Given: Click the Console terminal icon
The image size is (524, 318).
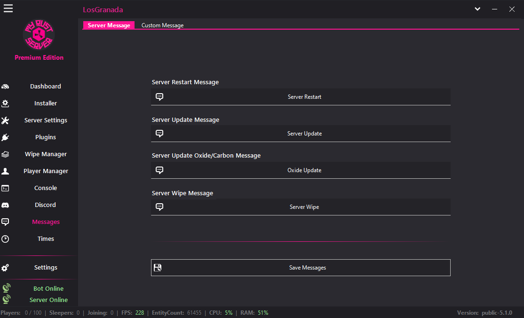Looking at the screenshot, I should 5,188.
